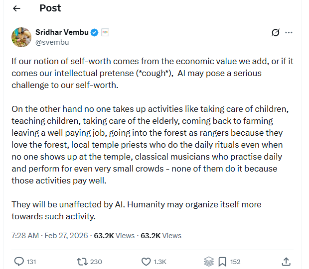Image resolution: width=309 pixels, height=269 pixels.
Task: Click the Post header title
Action: [x=50, y=8]
